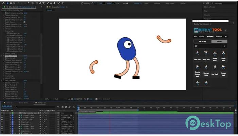Open the Effects & Presets panel
This screenshot has width=238, height=136.
pos(209,7)
